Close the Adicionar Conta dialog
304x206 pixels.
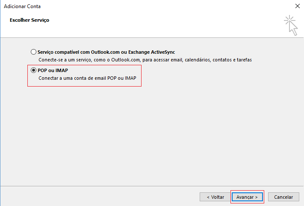tap(297, 6)
